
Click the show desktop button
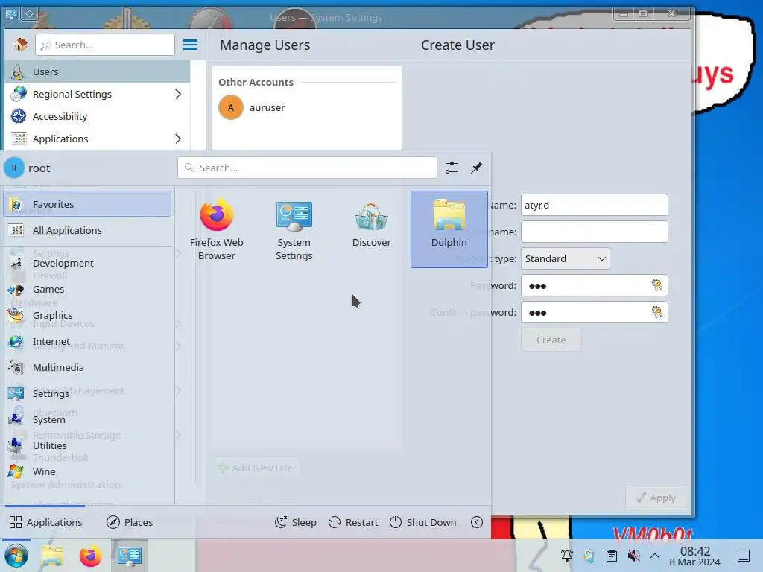click(744, 556)
